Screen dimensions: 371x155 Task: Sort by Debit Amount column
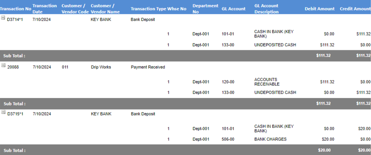point(320,9)
